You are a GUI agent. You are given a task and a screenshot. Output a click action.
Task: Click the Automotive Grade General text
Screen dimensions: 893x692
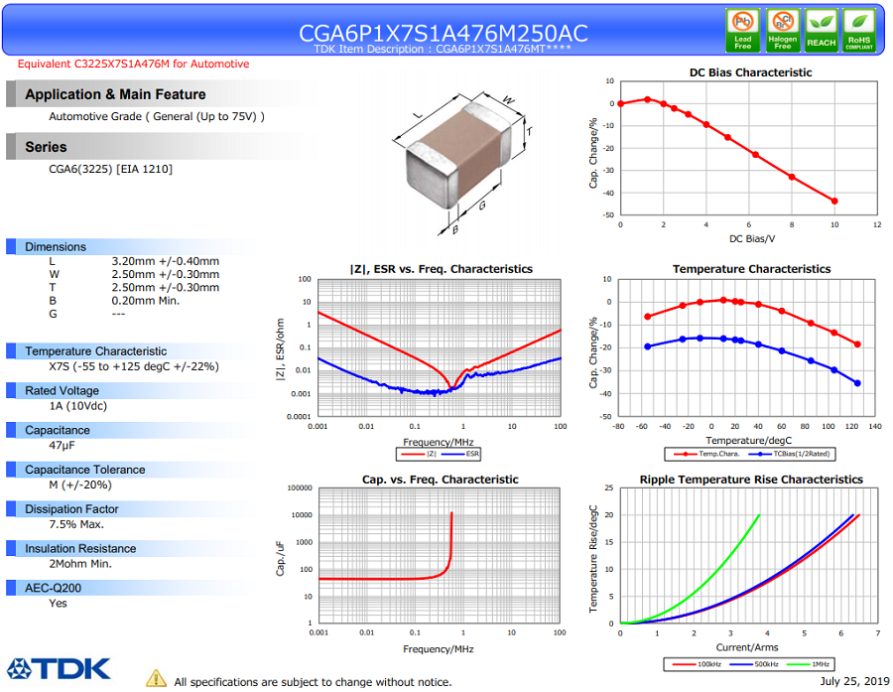[x=157, y=116]
